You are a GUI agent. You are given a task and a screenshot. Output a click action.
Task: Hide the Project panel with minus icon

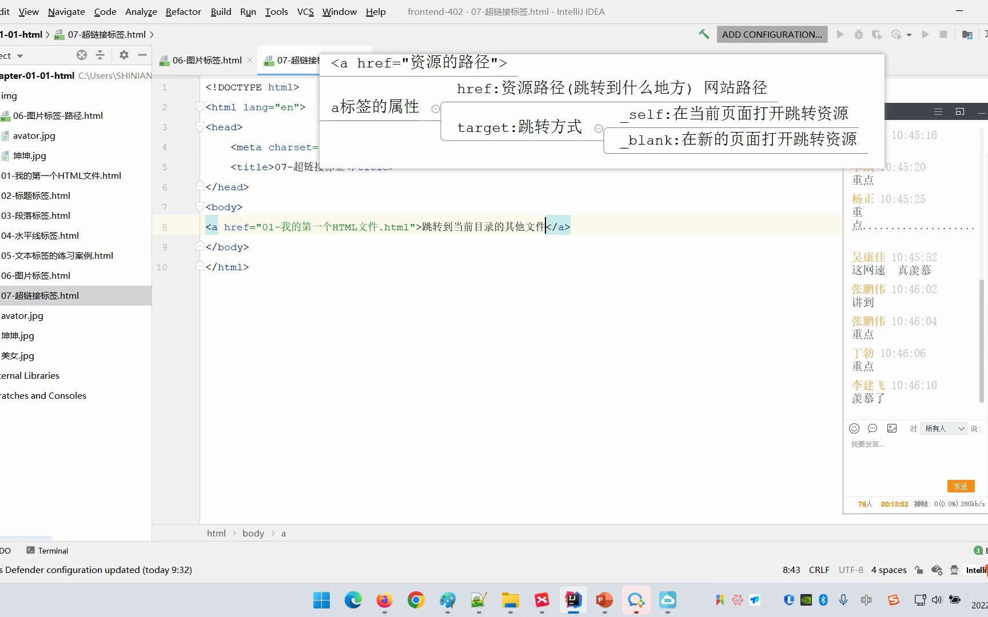142,55
